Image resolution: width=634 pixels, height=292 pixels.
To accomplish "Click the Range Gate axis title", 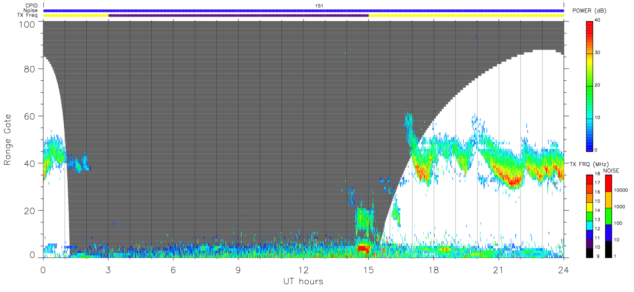I will point(8,139).
